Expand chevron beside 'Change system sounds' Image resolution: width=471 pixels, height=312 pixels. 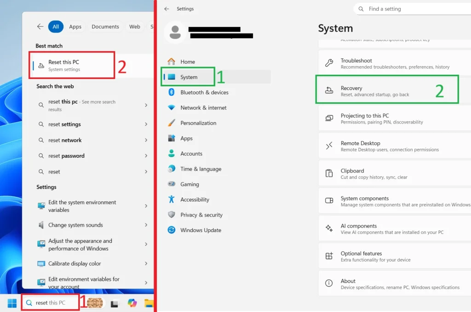146,225
